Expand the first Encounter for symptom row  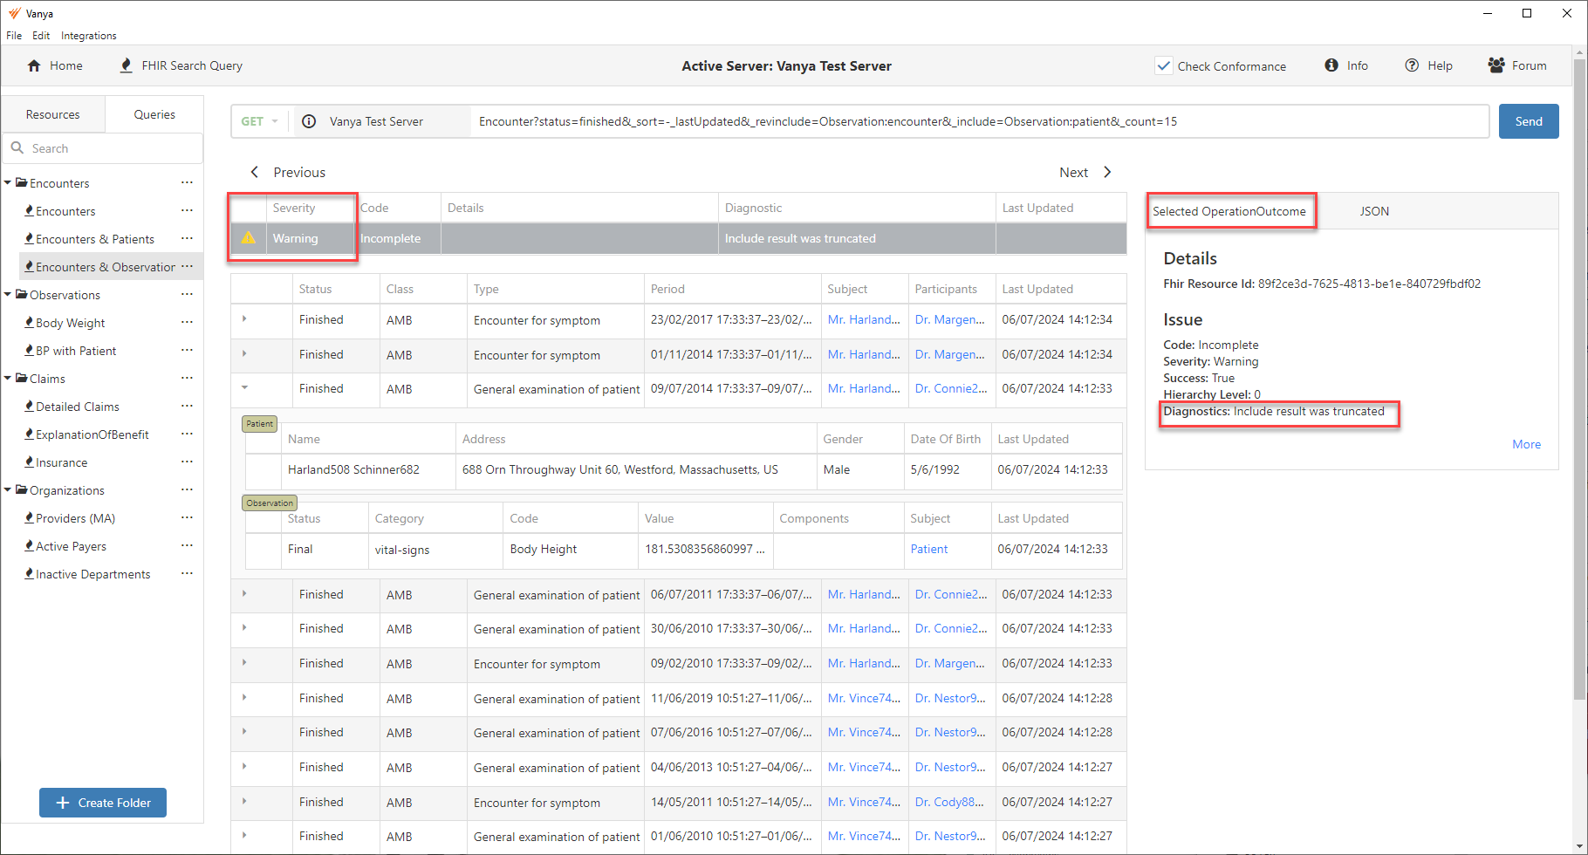click(x=244, y=319)
